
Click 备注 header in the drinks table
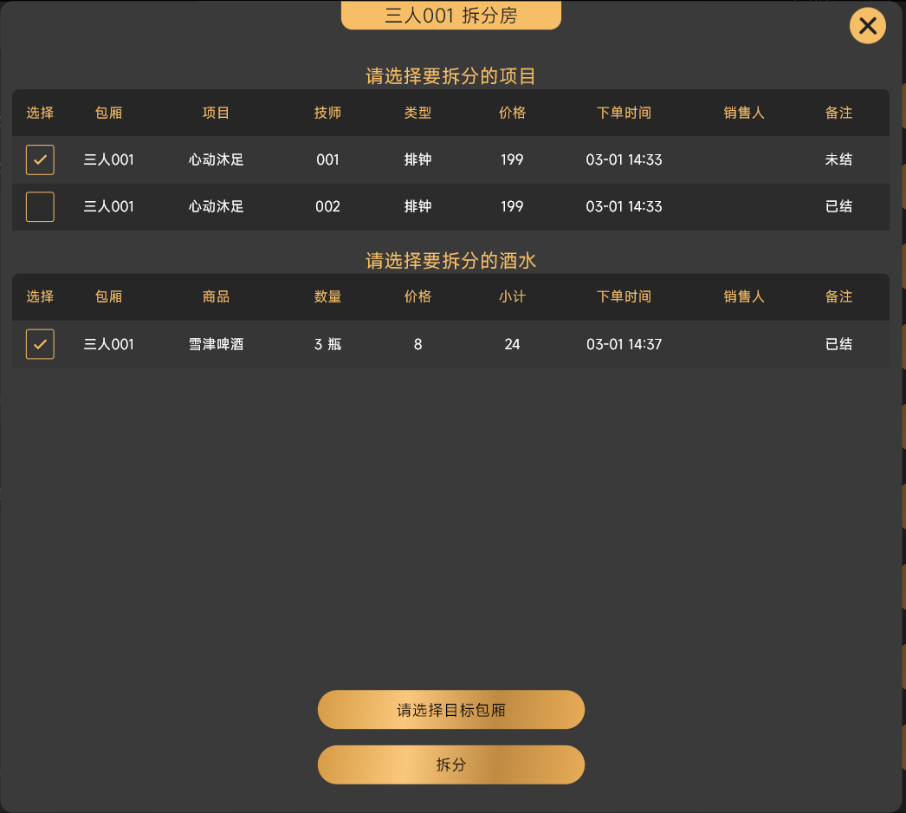838,296
